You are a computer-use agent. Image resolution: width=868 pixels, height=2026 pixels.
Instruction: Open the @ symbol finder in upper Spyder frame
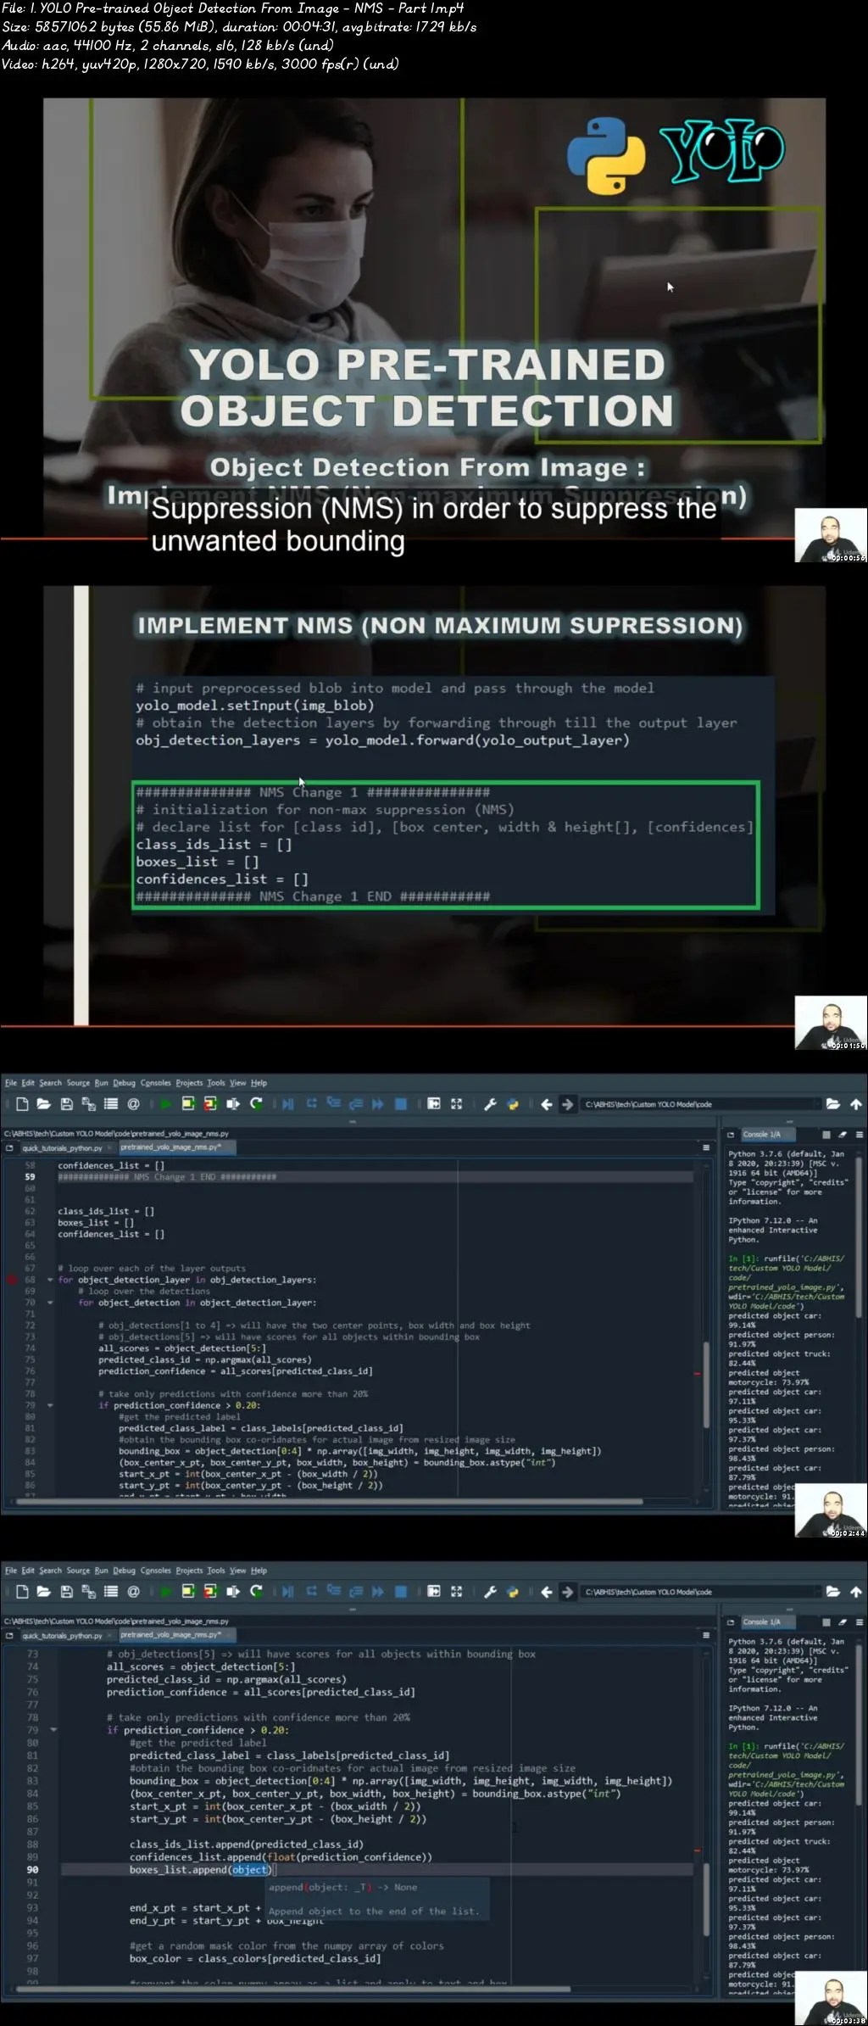tap(133, 1103)
